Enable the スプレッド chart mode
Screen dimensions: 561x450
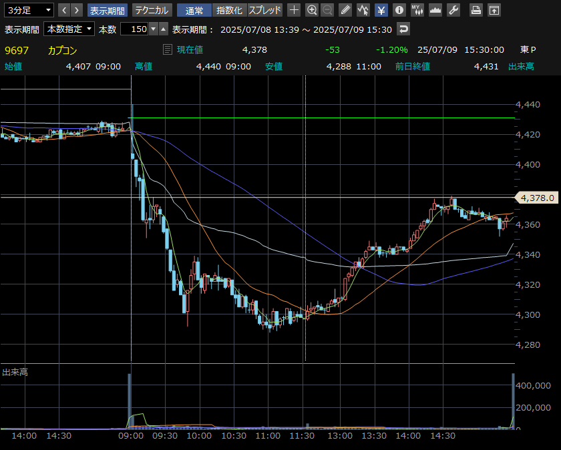click(265, 10)
